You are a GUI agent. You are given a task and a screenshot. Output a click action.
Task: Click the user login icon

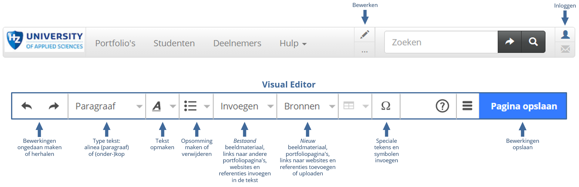point(565,35)
